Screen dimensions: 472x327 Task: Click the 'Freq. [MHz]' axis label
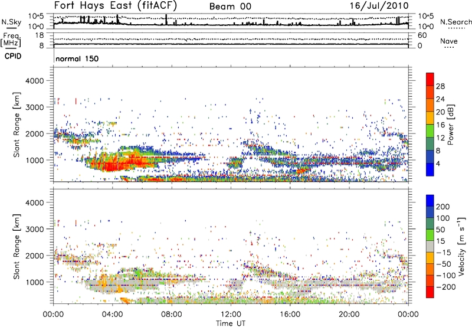coord(11,40)
